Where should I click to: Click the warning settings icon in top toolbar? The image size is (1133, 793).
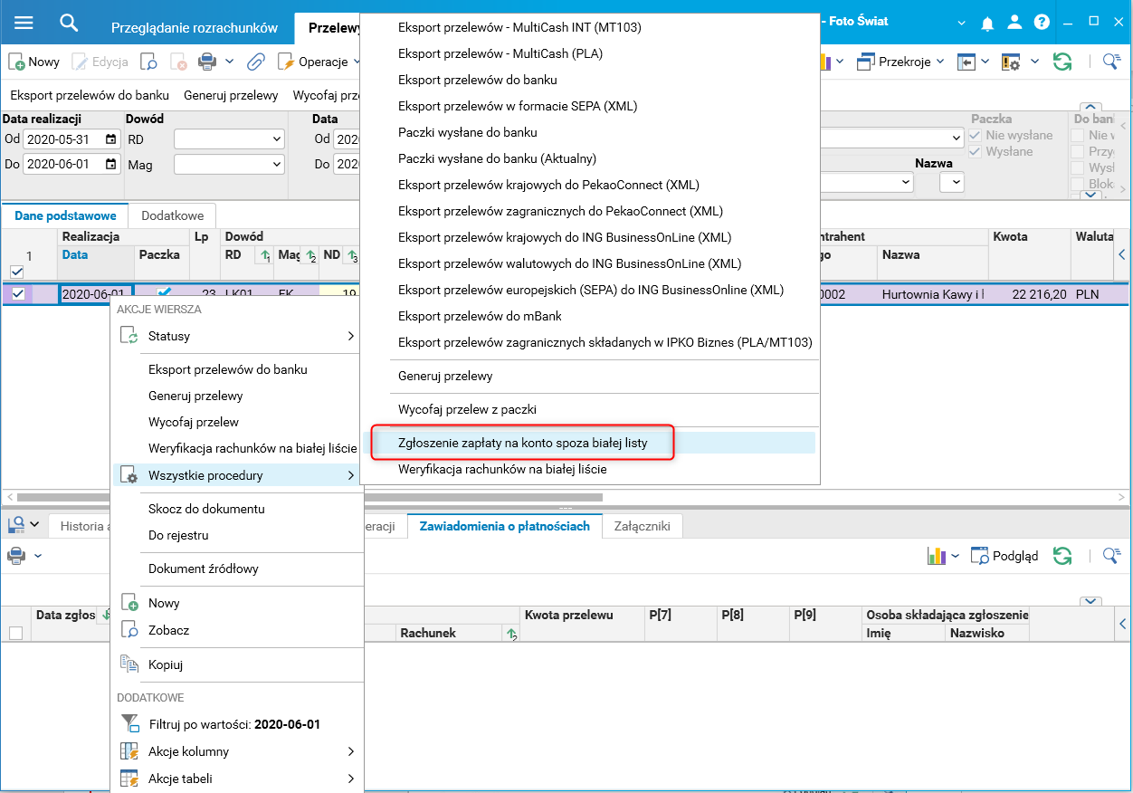pyautogui.click(x=1010, y=62)
